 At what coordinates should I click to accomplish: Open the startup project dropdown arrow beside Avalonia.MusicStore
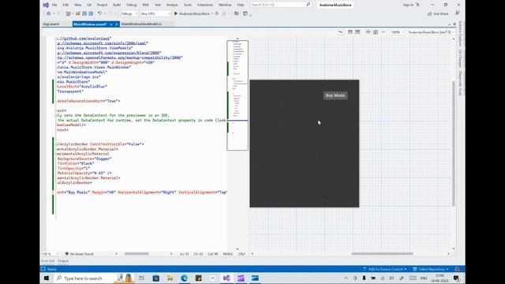tap(212, 14)
